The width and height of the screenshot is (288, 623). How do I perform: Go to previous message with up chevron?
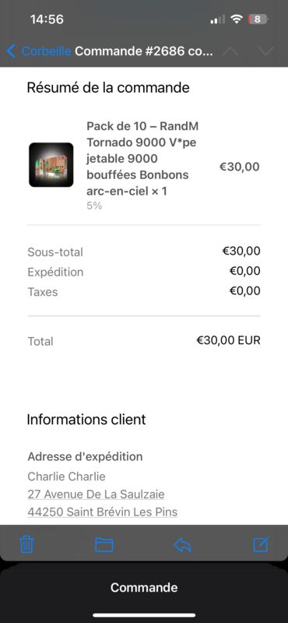coord(231,51)
